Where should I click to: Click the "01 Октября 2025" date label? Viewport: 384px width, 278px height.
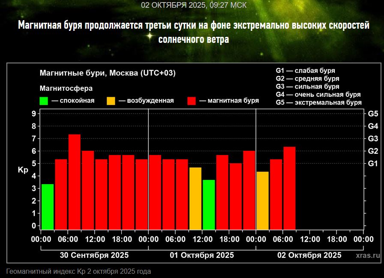202,255
